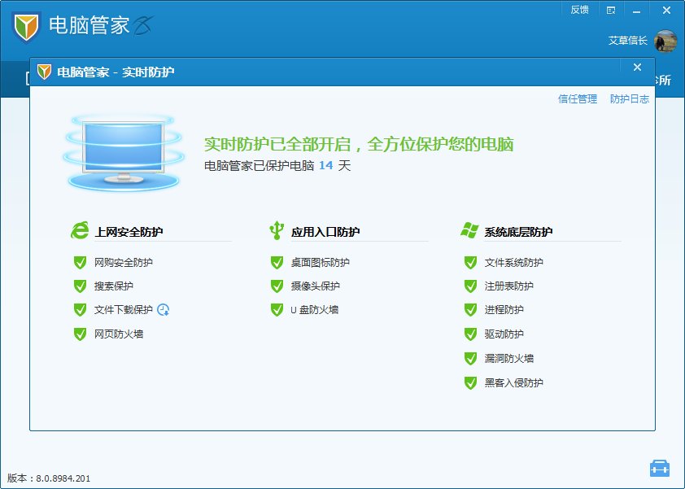This screenshot has width=685, height=489.
Task: Click the green check beside 黑客入侵防护
Action: tap(470, 382)
